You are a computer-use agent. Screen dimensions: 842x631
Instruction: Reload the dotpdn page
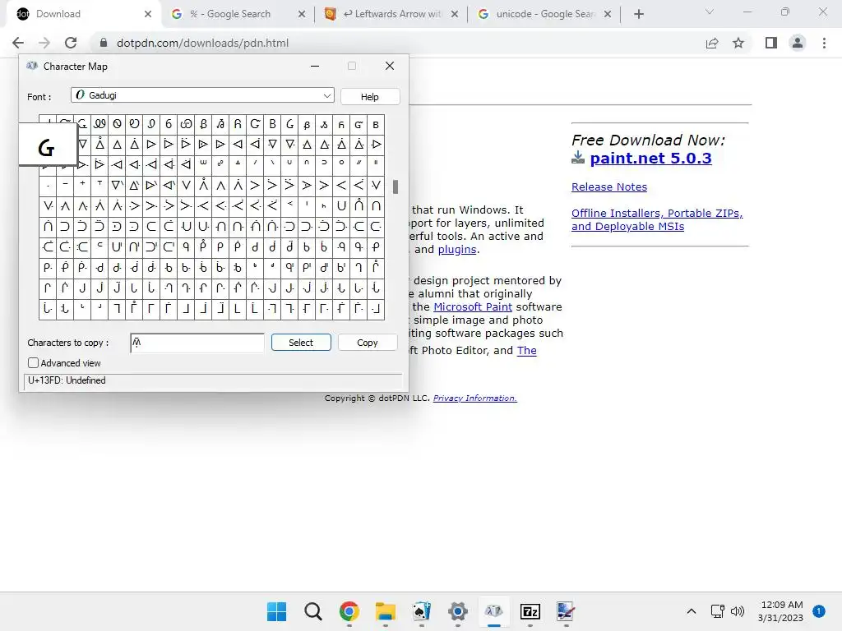pos(71,43)
